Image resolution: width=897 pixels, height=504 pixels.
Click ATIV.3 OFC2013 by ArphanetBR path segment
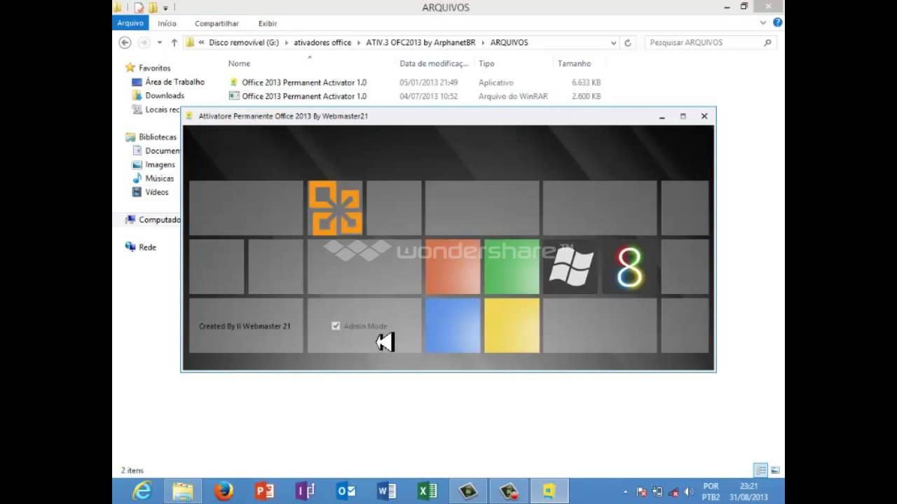coord(420,43)
